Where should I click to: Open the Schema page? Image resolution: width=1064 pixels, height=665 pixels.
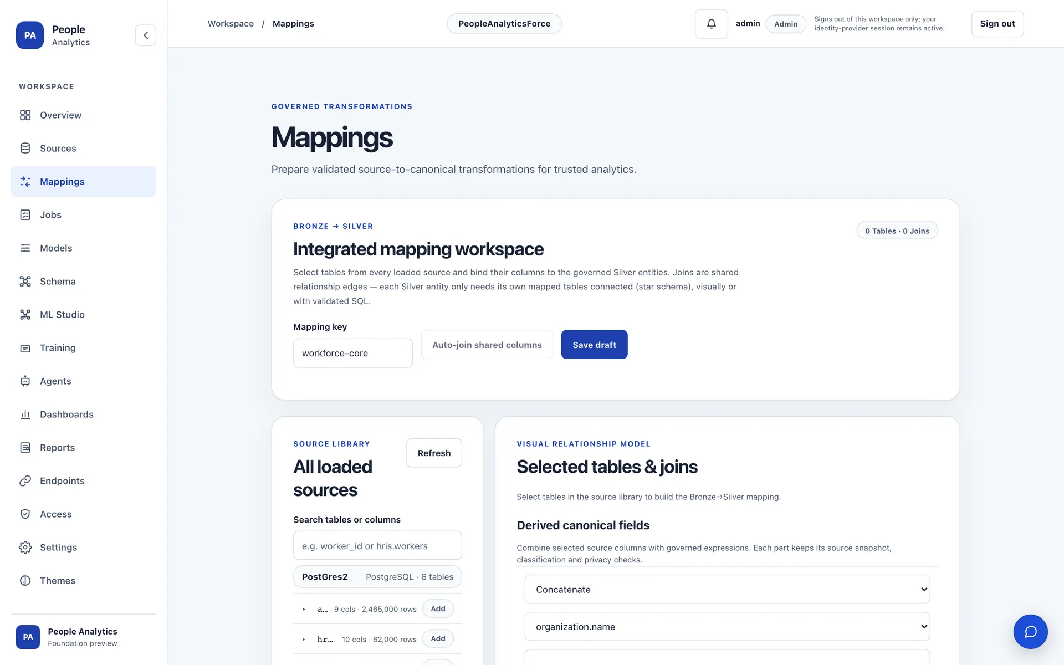coord(83,282)
